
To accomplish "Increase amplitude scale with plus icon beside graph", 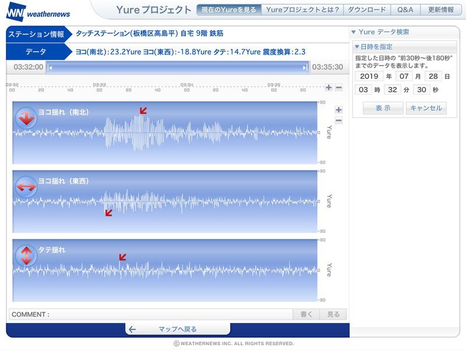I will [338, 110].
